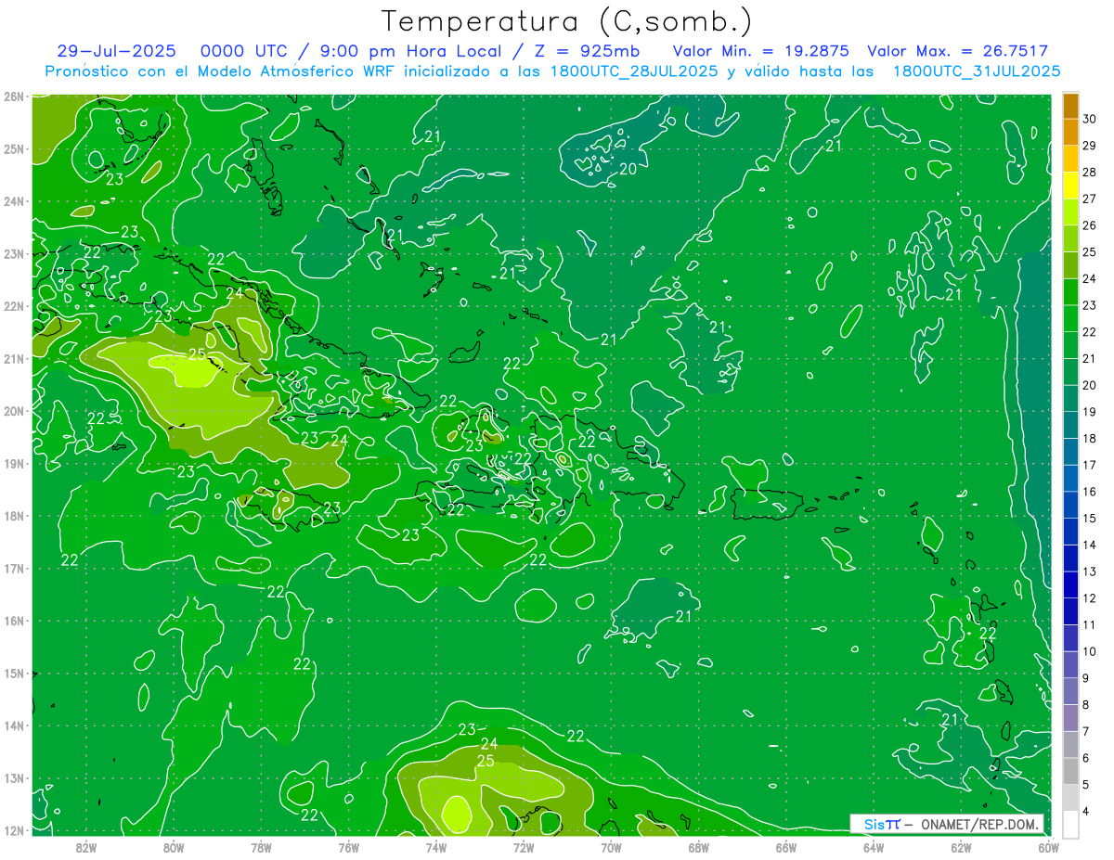Click the 'Sistt - ONAMET/REP.DOM.' logo box
This screenshot has width=1114, height=860.
946,824
